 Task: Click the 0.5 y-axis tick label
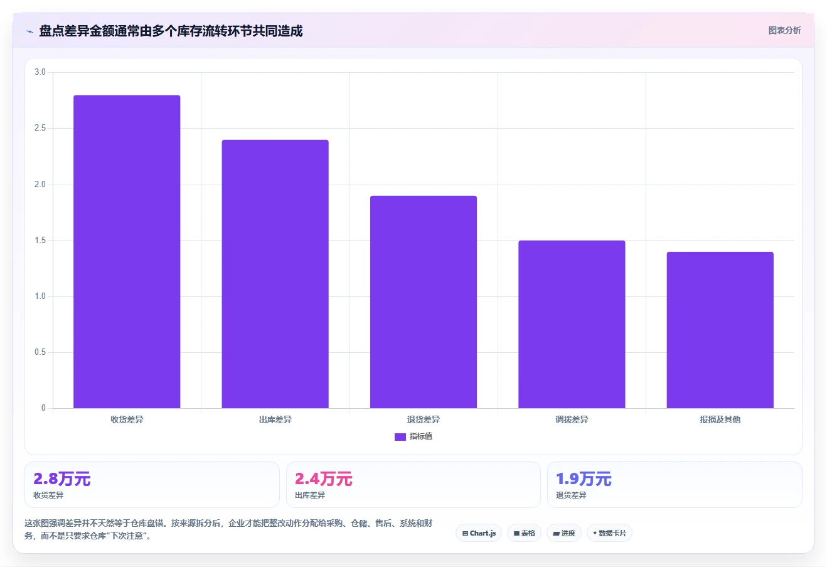(40, 352)
